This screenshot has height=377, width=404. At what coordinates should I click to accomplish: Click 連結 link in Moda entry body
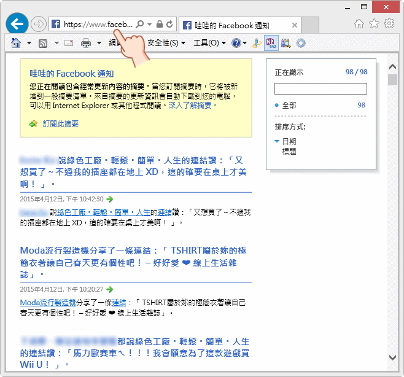pos(118,303)
